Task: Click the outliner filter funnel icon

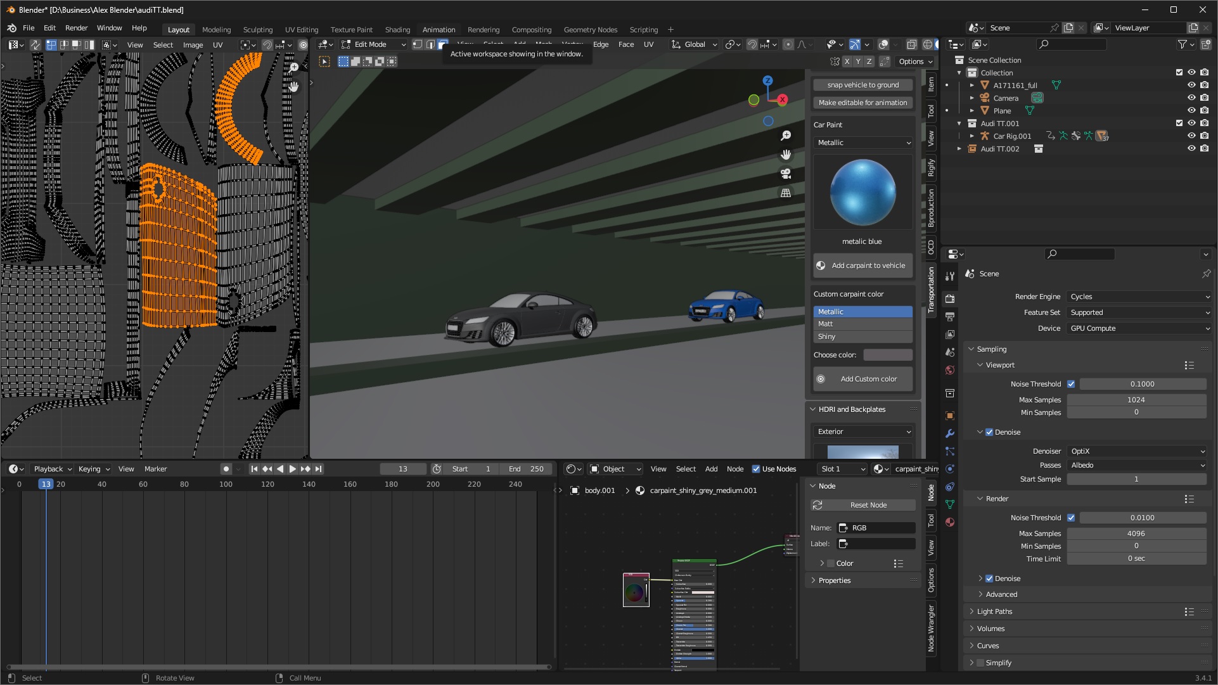Action: click(x=1182, y=44)
